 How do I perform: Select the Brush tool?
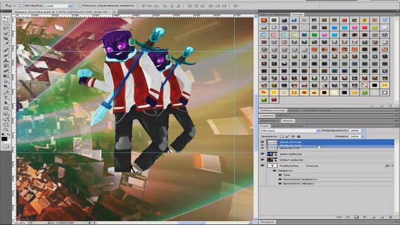click(6, 55)
